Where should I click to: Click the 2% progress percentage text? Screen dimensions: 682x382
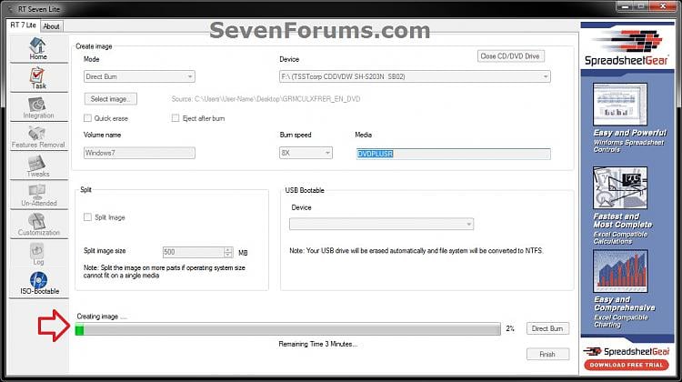pyautogui.click(x=510, y=328)
